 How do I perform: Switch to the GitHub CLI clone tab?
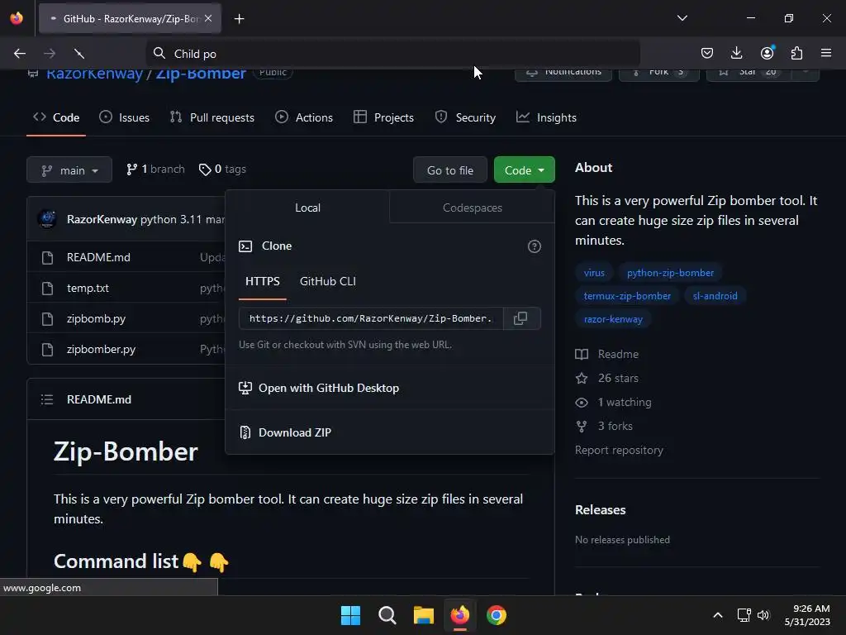coord(327,281)
